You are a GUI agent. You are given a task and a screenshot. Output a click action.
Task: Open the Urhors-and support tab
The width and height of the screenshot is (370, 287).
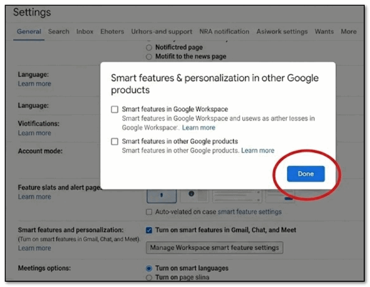click(162, 31)
